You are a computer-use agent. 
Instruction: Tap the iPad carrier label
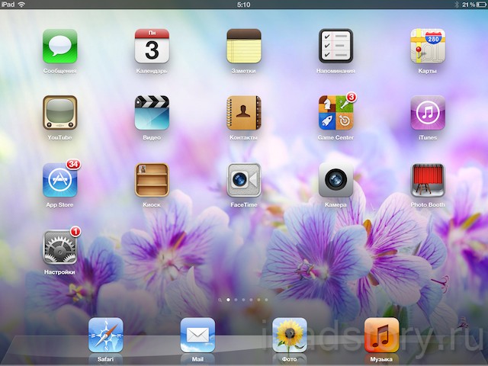(x=8, y=5)
